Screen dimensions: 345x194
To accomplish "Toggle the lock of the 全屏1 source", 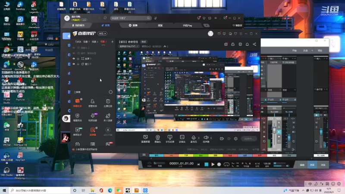I will 78,59.
